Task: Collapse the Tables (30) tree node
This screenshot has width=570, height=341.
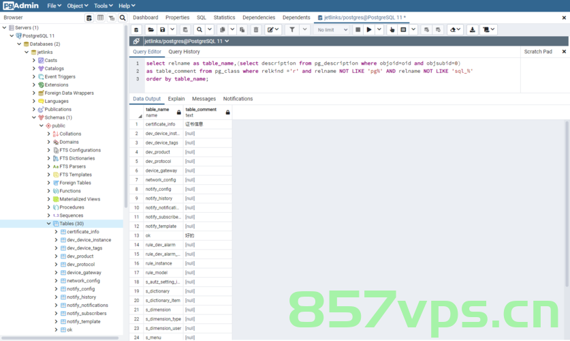Action: [49, 224]
